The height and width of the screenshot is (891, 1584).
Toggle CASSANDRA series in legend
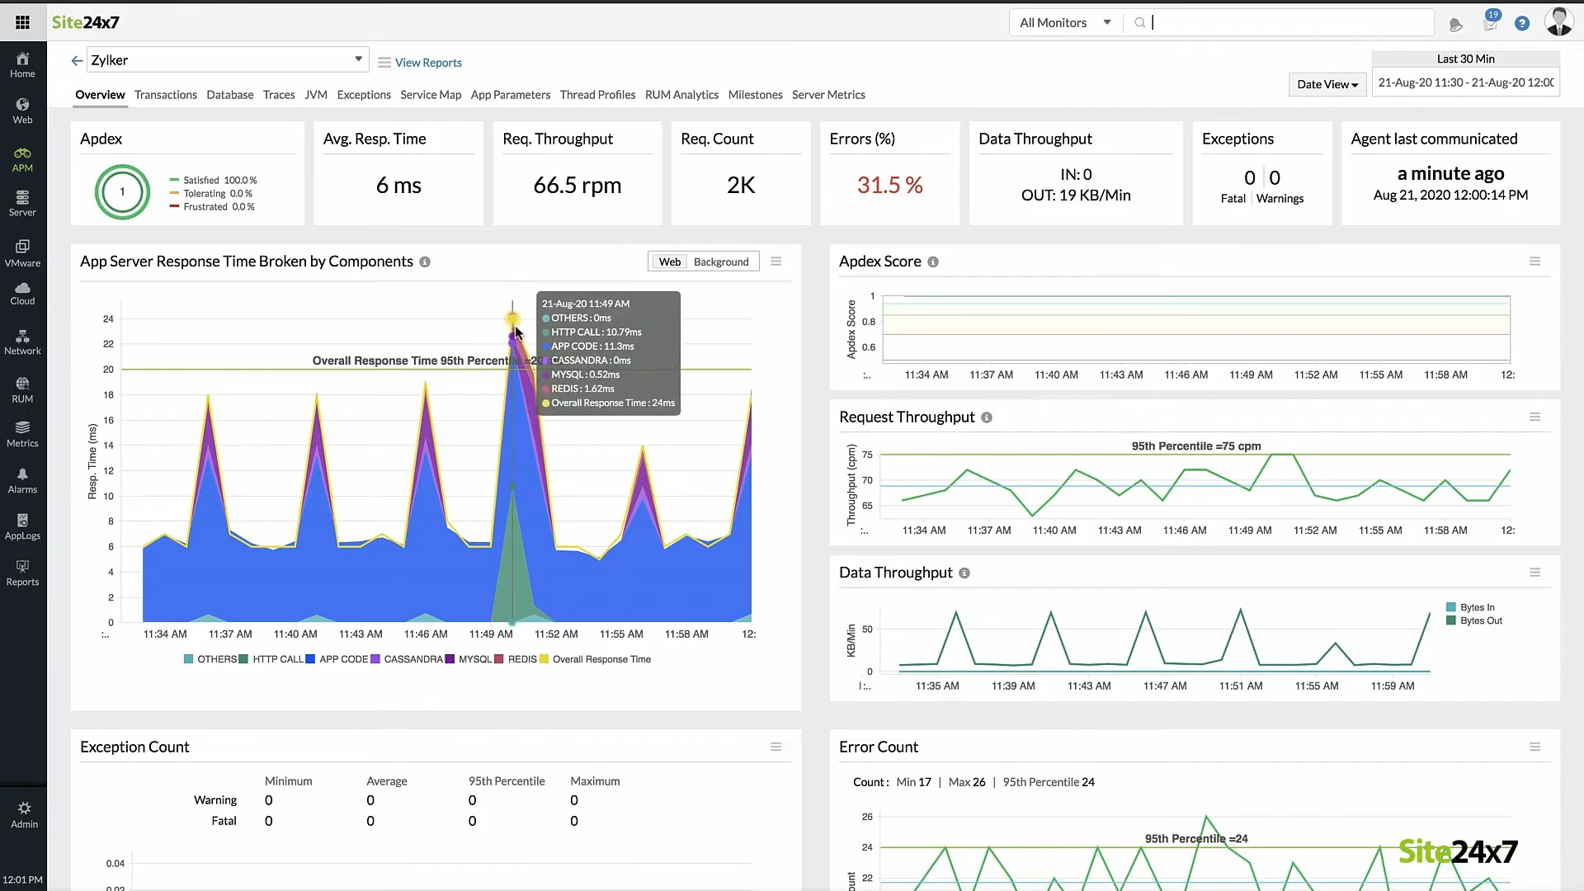click(x=407, y=659)
